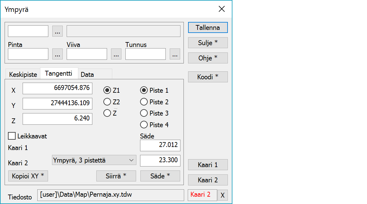Image resolution: width=367 pixels, height=204 pixels.
Task: Click browse button beside top-left empty field
Action: point(57,31)
